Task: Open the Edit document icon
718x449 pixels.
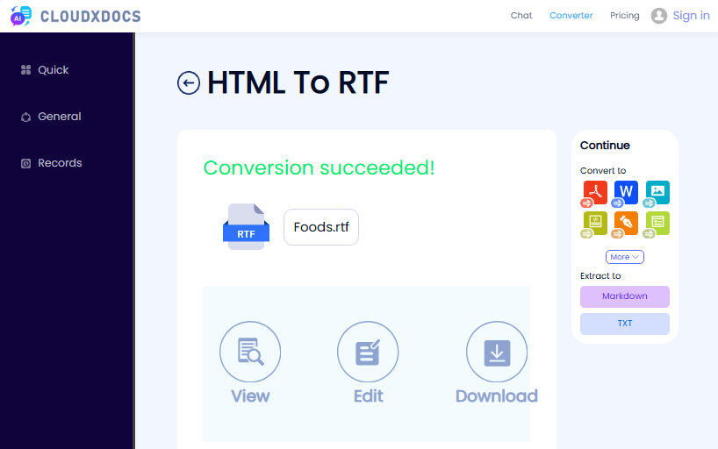Action: pos(368,353)
